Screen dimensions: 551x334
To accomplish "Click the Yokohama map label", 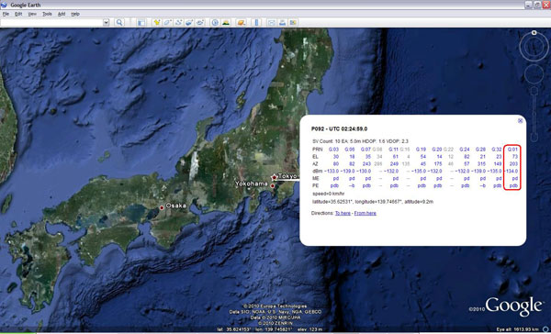I will click(x=252, y=184).
